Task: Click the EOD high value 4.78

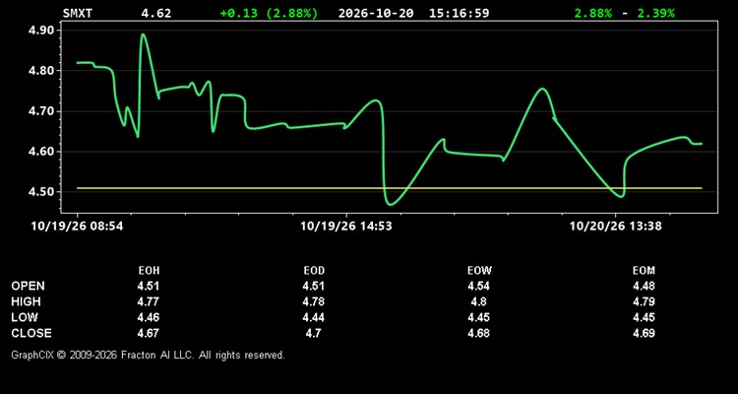Action: tap(314, 301)
